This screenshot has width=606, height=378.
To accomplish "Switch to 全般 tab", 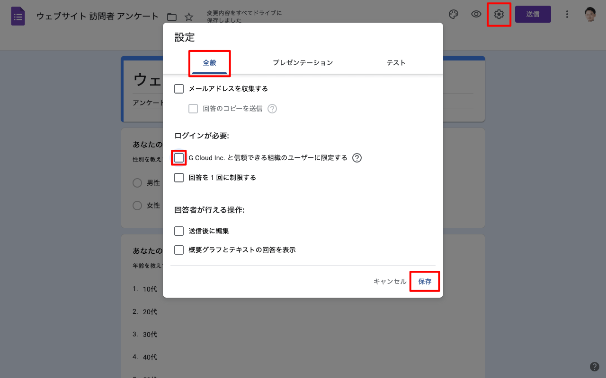I will 210,62.
